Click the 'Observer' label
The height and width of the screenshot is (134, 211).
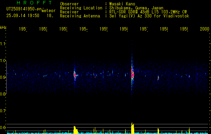(69, 4)
